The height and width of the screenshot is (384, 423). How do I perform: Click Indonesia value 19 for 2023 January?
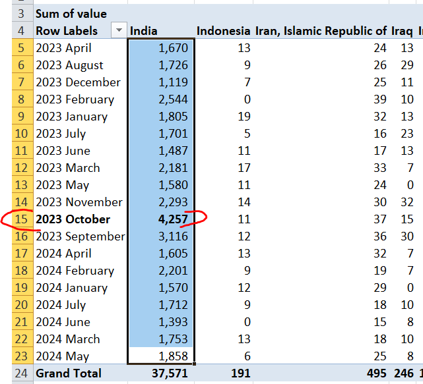coord(244,117)
